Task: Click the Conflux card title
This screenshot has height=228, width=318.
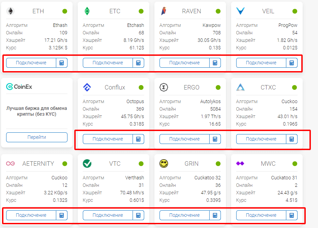Action: [x=115, y=87]
